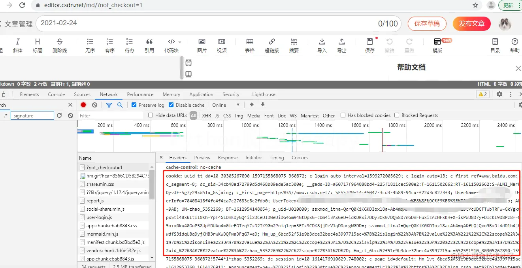Image resolution: width=522 pixels, height=268 pixels.
Task: Toggle the Preserve log checkbox
Action: (x=134, y=105)
